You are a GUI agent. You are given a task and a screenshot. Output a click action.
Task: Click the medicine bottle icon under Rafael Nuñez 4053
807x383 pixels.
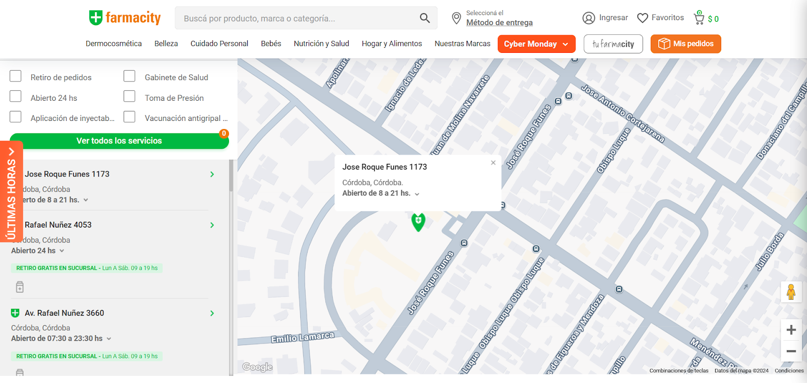point(20,287)
